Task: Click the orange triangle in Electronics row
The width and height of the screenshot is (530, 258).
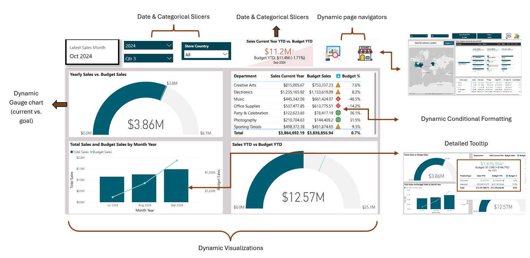Action: click(x=338, y=92)
